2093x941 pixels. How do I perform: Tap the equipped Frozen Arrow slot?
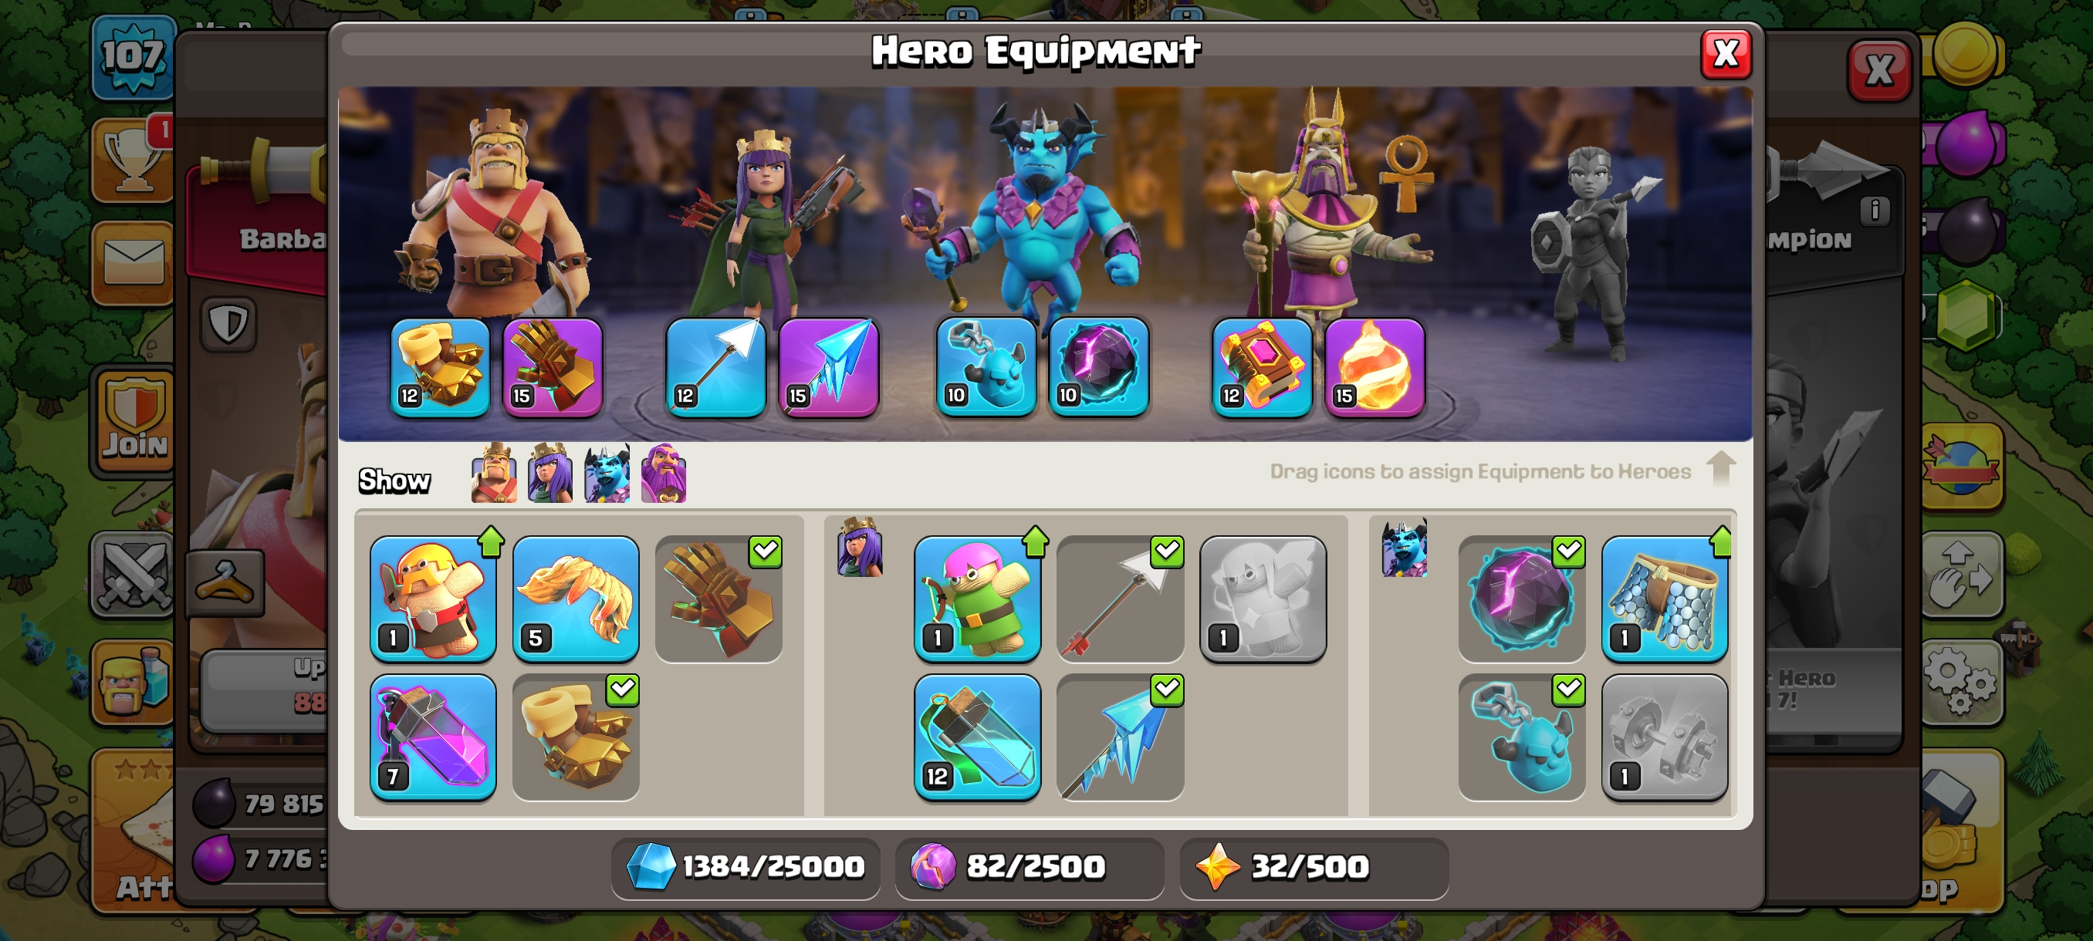coord(829,368)
